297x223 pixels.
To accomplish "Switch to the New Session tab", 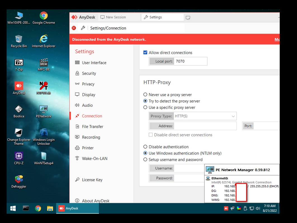I will tap(119, 17).
